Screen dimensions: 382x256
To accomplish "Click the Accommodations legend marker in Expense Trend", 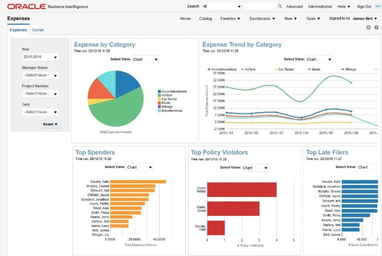I will point(208,69).
